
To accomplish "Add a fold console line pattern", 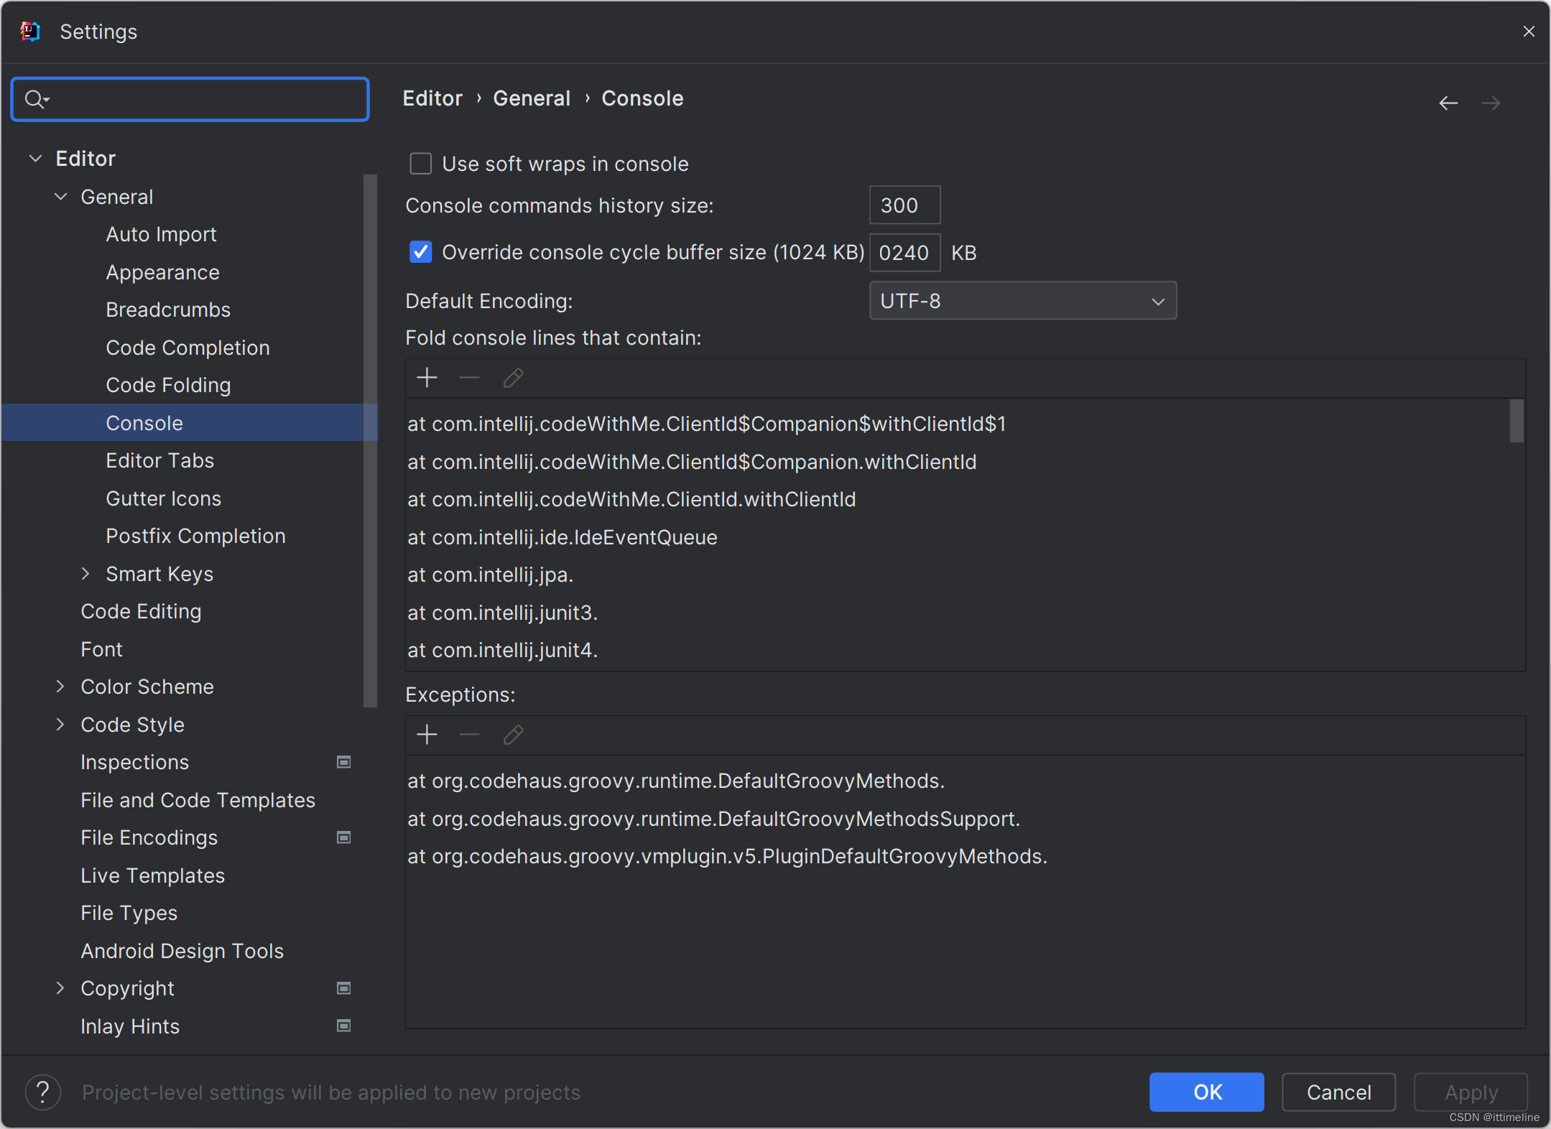I will (x=427, y=378).
